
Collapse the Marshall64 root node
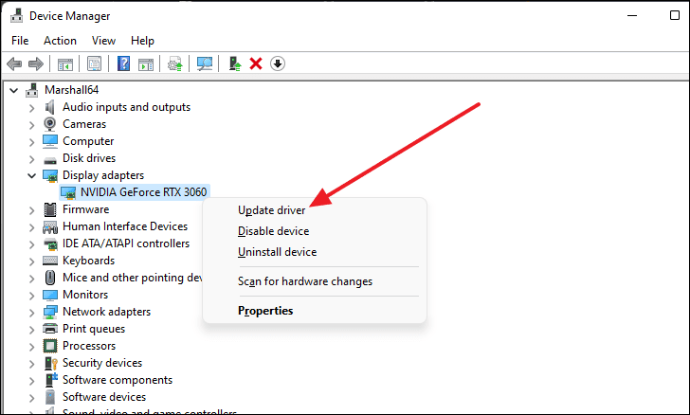[14, 91]
